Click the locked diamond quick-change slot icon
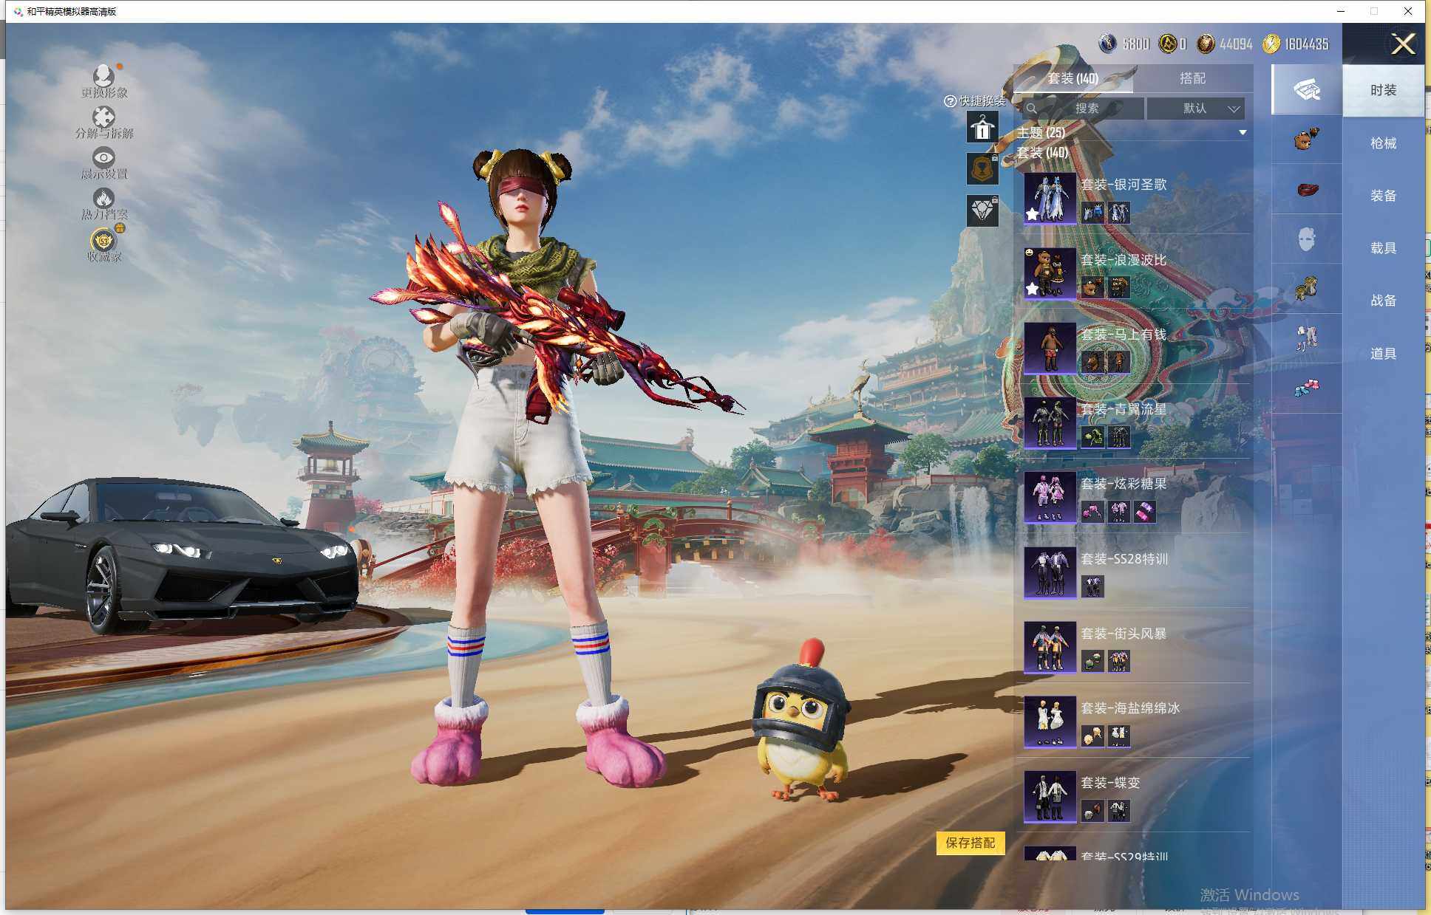The width and height of the screenshot is (1431, 915). 982,210
